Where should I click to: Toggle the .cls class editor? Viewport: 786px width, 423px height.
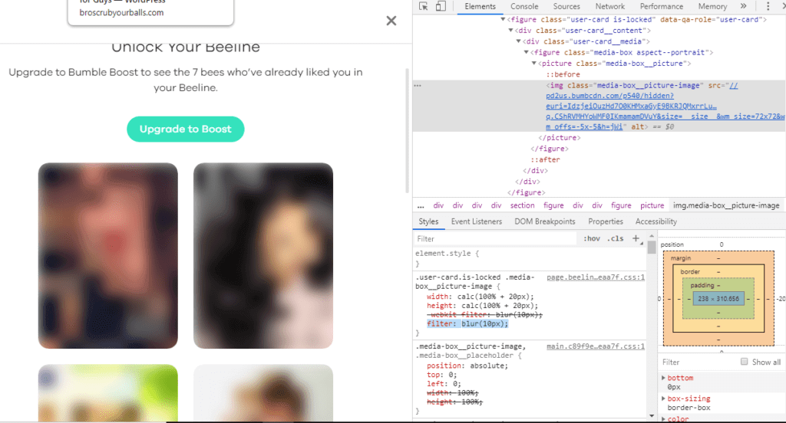pos(616,239)
